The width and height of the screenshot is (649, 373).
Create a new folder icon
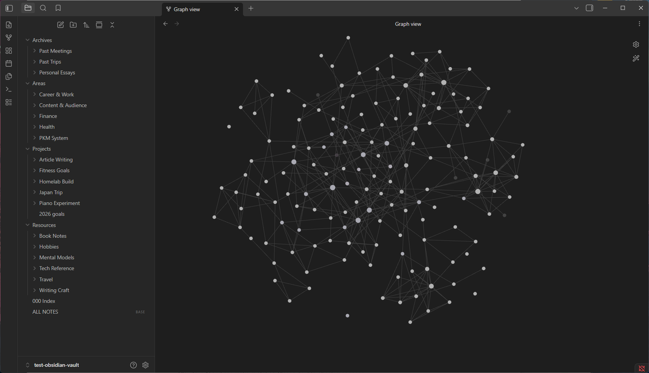pyautogui.click(x=74, y=25)
